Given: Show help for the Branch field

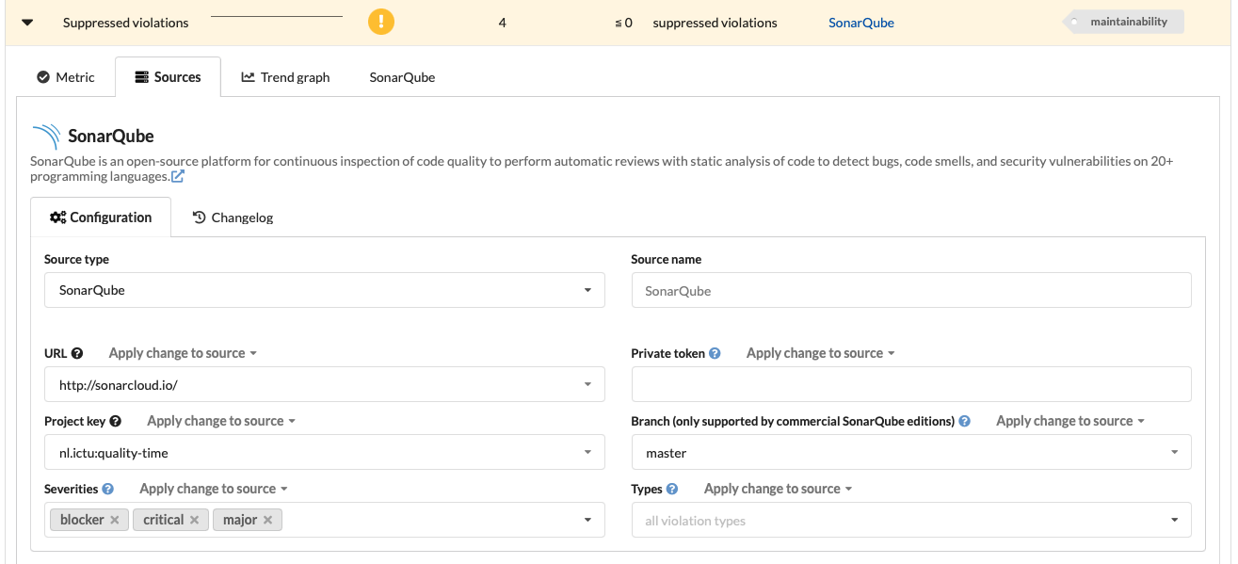Looking at the screenshot, I should point(964,421).
